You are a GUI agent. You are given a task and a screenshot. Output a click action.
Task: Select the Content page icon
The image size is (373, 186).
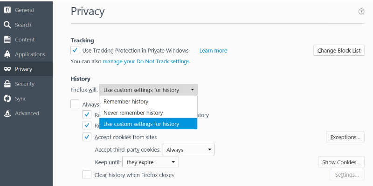[x=7, y=40]
